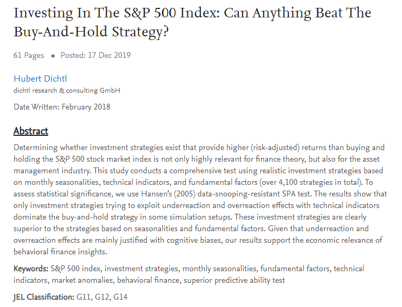The image size is (402, 307).
Task: Click the 'Posted: 17 Dec 2019' date
Action: (x=95, y=55)
